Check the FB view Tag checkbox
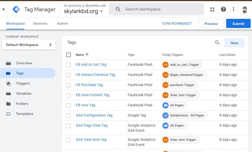Image resolution: width=252 pixels, height=152 pixels. click(x=69, y=106)
